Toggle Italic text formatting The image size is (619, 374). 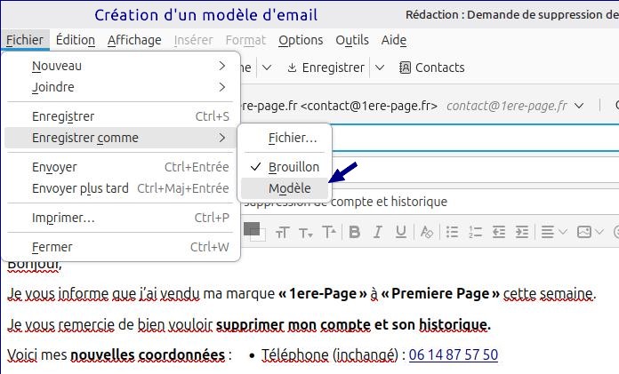pyautogui.click(x=377, y=232)
